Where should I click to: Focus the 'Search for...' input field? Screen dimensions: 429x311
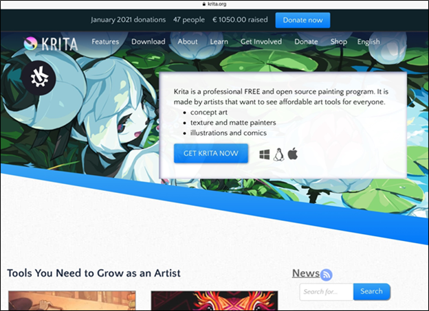pos(327,292)
